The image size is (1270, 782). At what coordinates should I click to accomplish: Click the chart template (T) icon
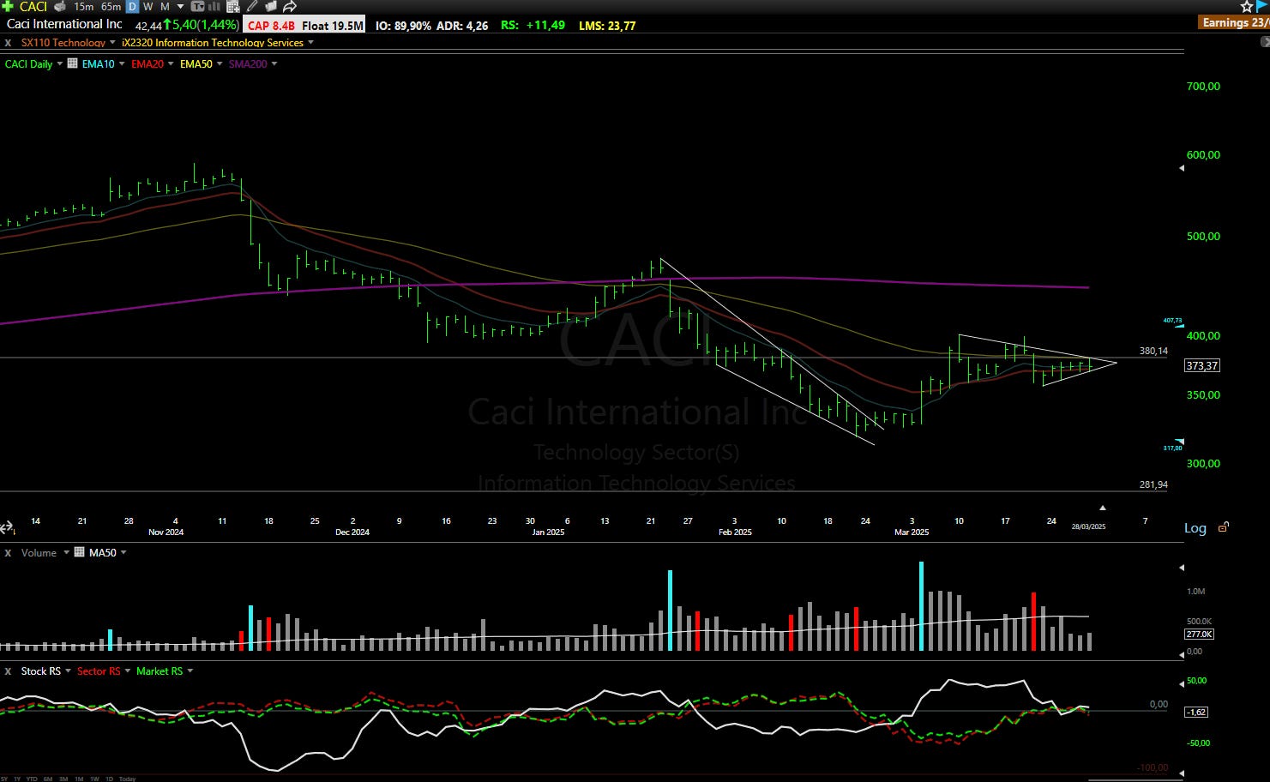coord(197,6)
